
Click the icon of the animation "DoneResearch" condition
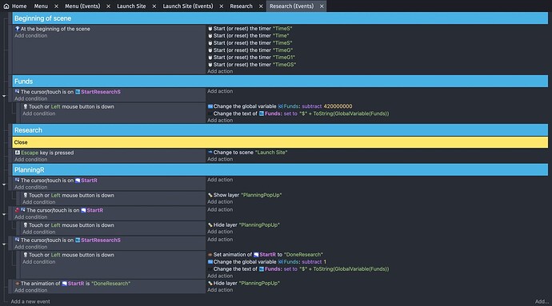pyautogui.click(x=18, y=283)
